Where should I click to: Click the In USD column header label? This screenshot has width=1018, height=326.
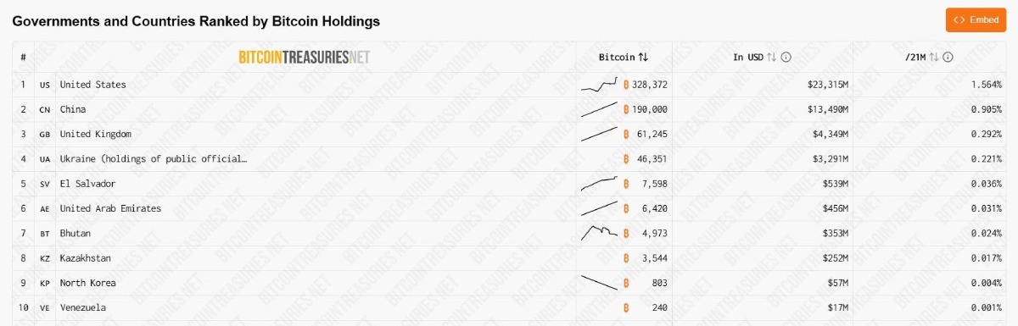(x=748, y=58)
